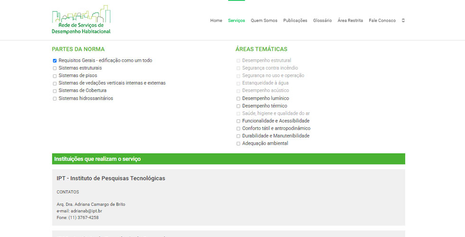This screenshot has width=465, height=237.
Task: Toggle Adequação ambiental checkbox
Action: 238,144
